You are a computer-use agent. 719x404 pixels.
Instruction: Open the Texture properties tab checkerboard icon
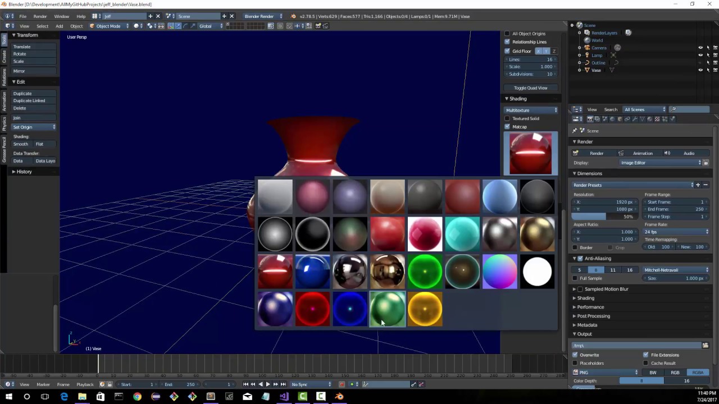coord(657,119)
